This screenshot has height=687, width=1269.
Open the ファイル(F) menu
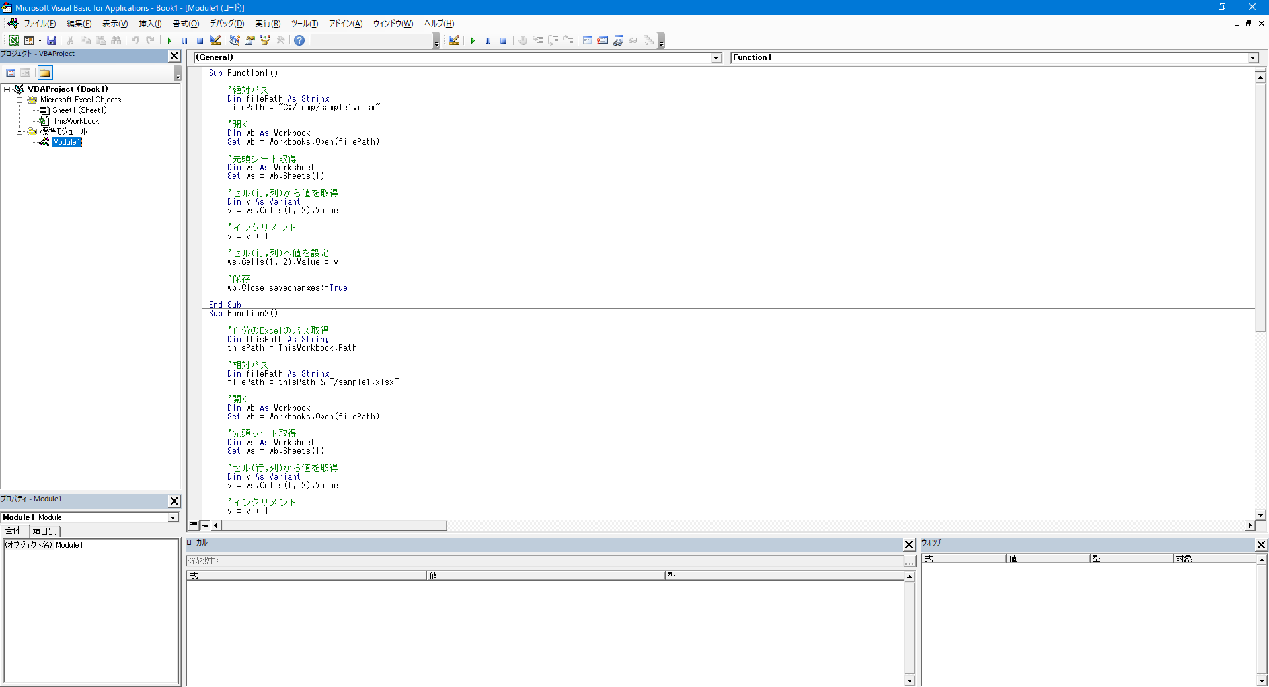click(x=40, y=24)
